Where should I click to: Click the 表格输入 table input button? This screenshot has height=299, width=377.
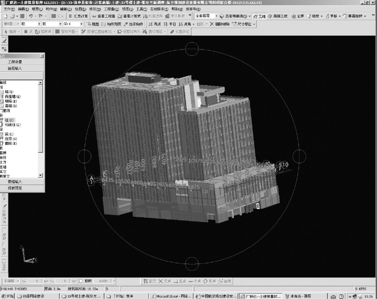pyautogui.click(x=22, y=182)
